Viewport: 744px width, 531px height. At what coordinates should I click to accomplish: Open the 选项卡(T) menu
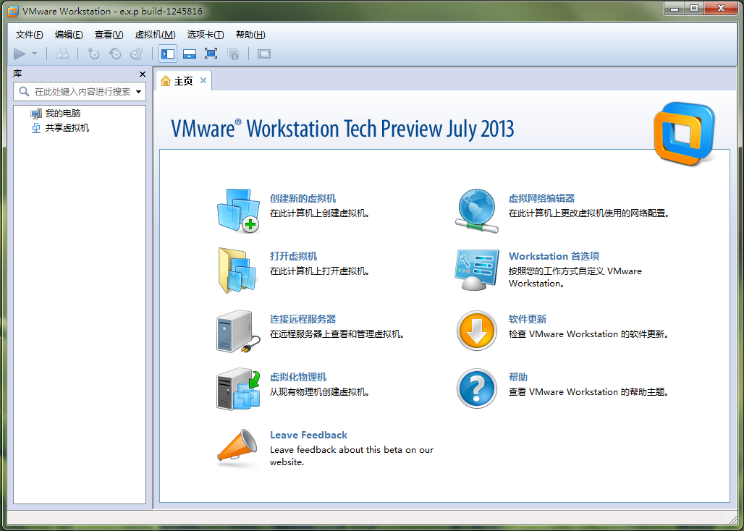(x=206, y=35)
